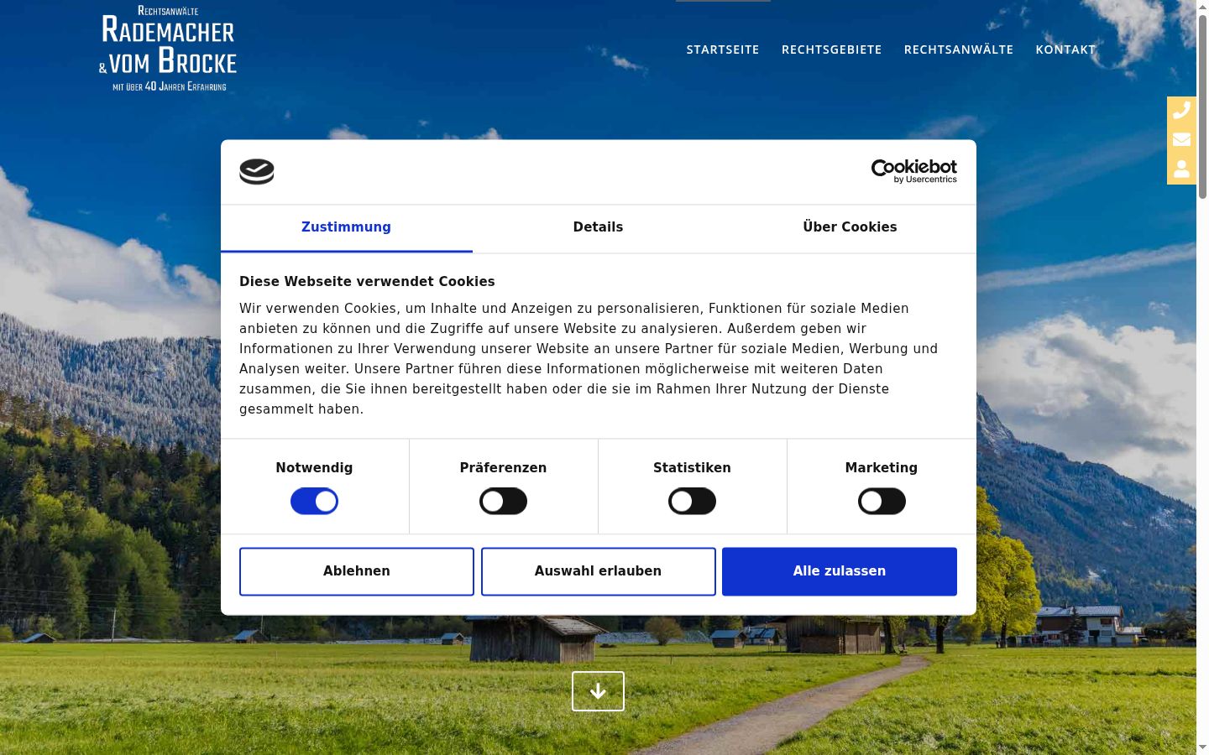
Task: Toggle the Notwendig cookie switch
Action: tap(314, 502)
